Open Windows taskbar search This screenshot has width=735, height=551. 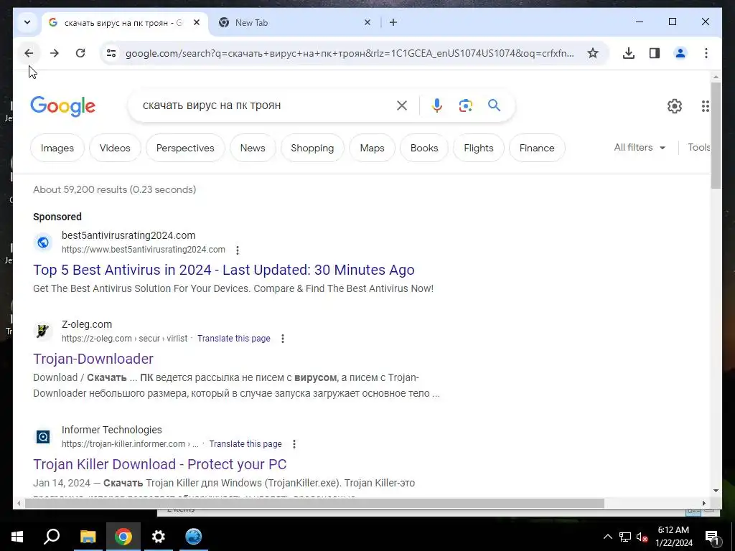[x=52, y=537]
